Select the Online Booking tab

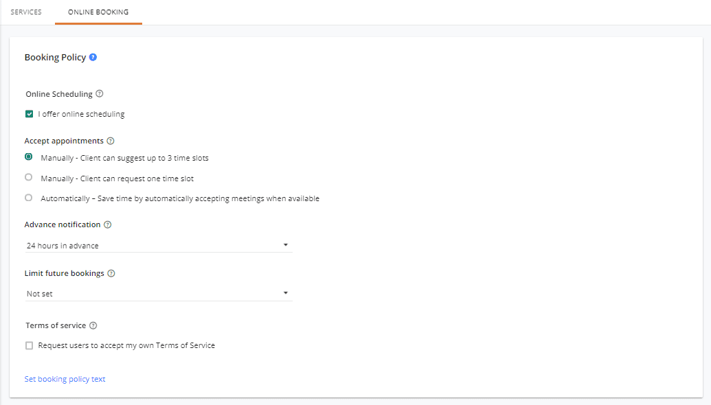pos(98,12)
